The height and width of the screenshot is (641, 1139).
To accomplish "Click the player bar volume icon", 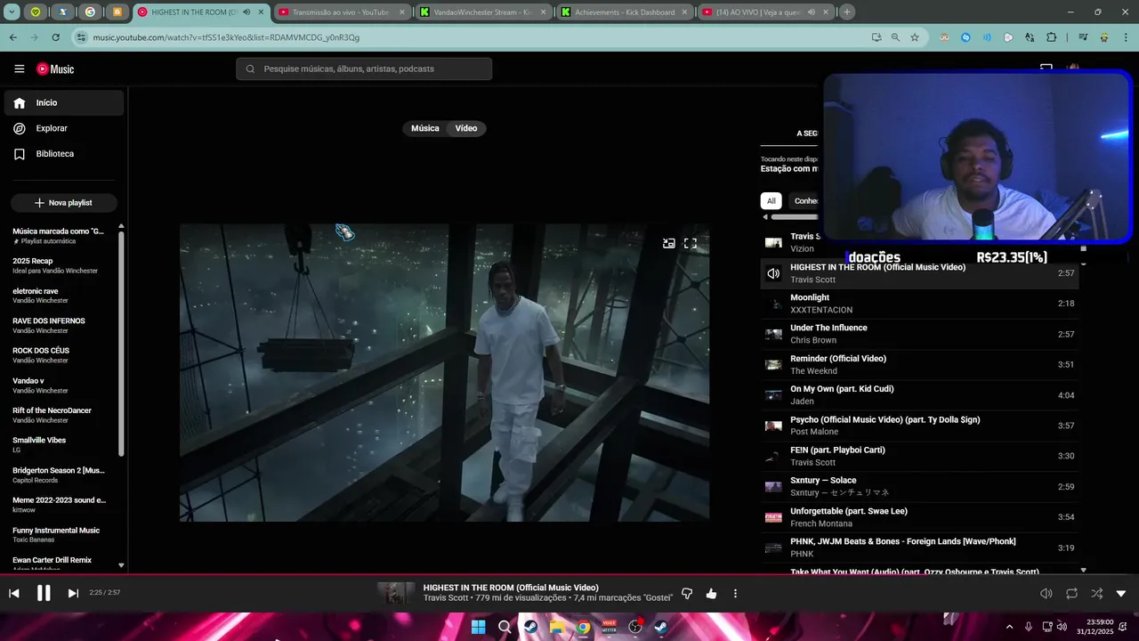I will pos(1046,594).
